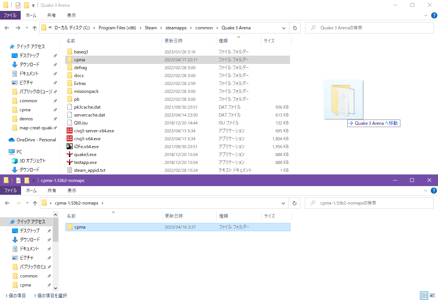The width and height of the screenshot is (438, 300).
Task: Expand the ribbon in cpma-1.53b2-nomaps window
Action: click(x=426, y=191)
